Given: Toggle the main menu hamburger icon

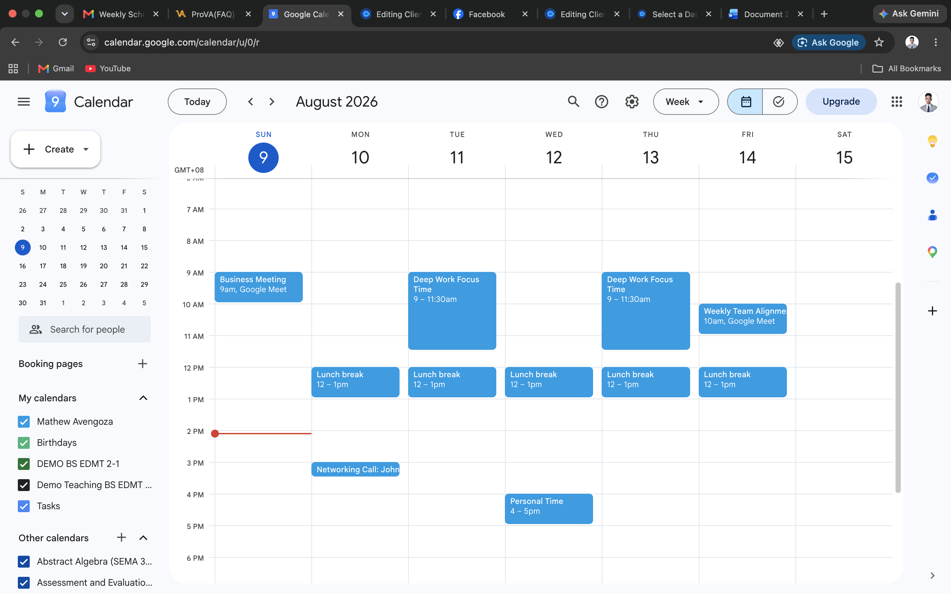Looking at the screenshot, I should coord(23,102).
